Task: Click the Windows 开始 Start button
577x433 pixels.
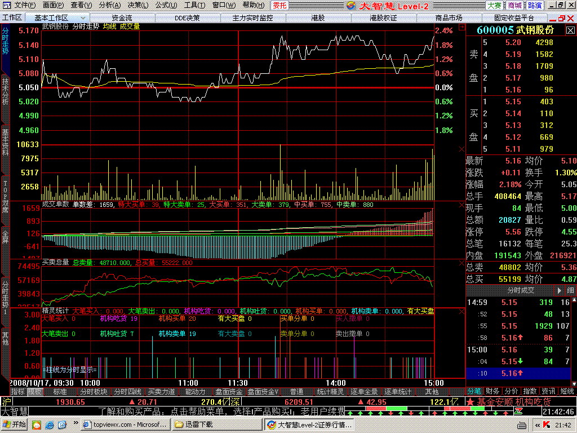Action: click(x=15, y=425)
